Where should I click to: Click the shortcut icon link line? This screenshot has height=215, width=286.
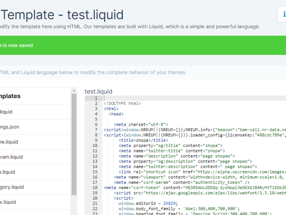coord(202,172)
